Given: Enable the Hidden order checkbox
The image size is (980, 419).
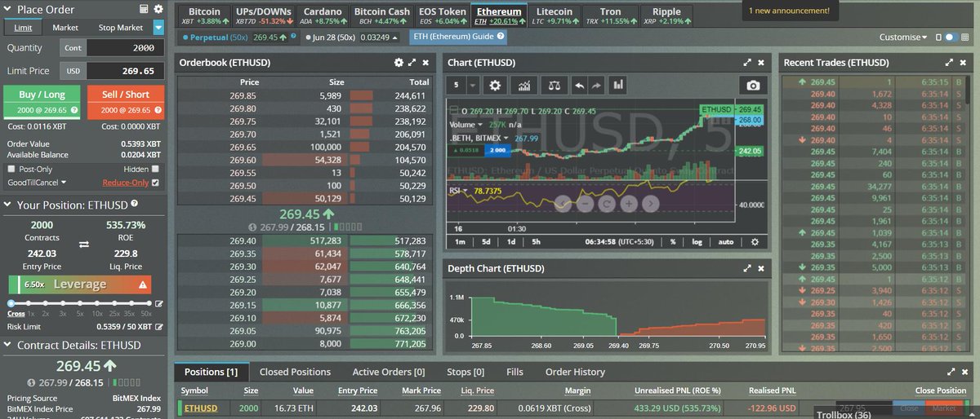Looking at the screenshot, I should [156, 169].
